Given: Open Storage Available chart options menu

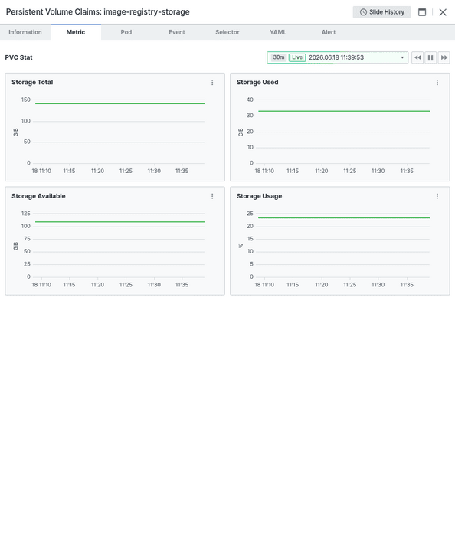Looking at the screenshot, I should [x=212, y=196].
